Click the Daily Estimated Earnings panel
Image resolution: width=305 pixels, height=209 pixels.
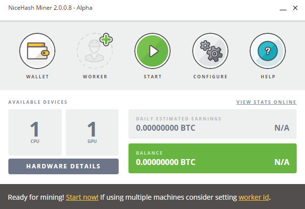[212, 124]
